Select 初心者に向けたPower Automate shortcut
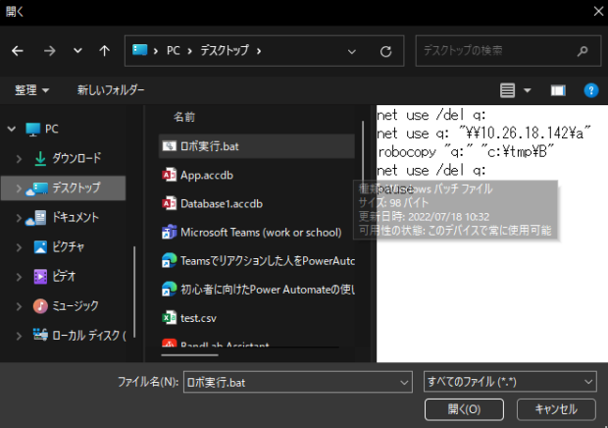Viewport: 608px width, 428px height. (x=257, y=290)
